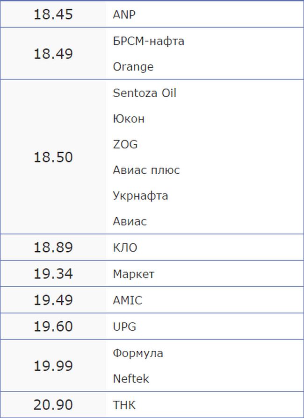Click the UPG entry
The height and width of the screenshot is (418, 304).
pos(124,326)
